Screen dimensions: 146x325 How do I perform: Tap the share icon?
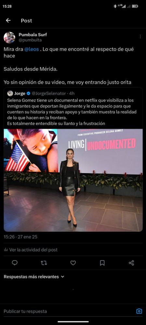[x=131, y=263]
